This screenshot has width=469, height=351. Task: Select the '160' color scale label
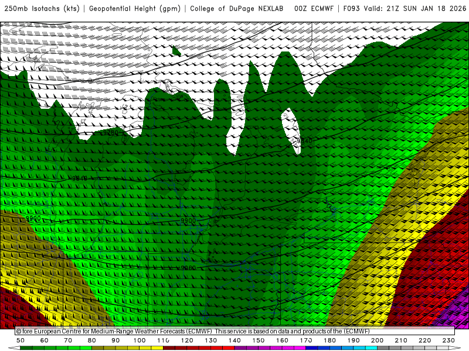(282, 340)
